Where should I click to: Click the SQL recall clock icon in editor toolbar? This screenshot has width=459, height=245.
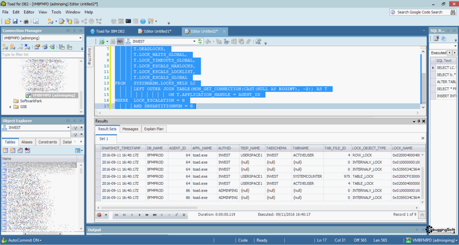(258, 41)
